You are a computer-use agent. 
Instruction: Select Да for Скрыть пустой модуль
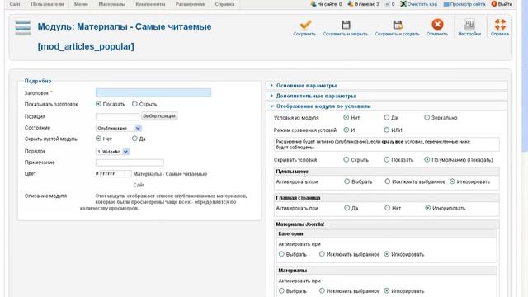[x=134, y=139]
